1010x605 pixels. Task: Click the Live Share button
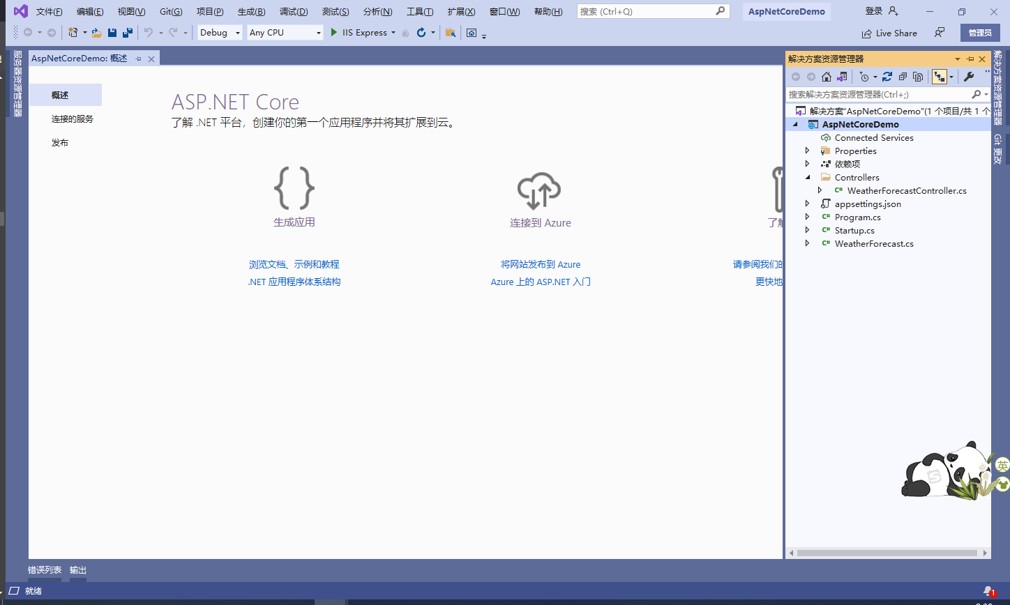[x=889, y=33]
